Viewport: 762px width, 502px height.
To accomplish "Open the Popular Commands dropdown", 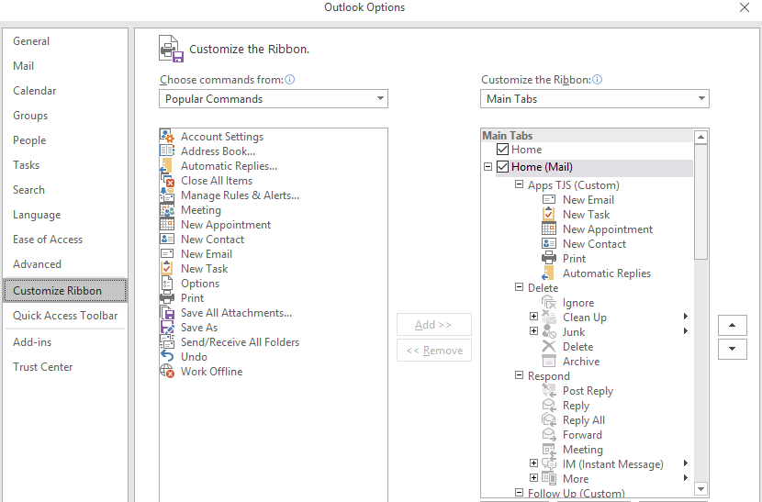I will click(x=380, y=98).
